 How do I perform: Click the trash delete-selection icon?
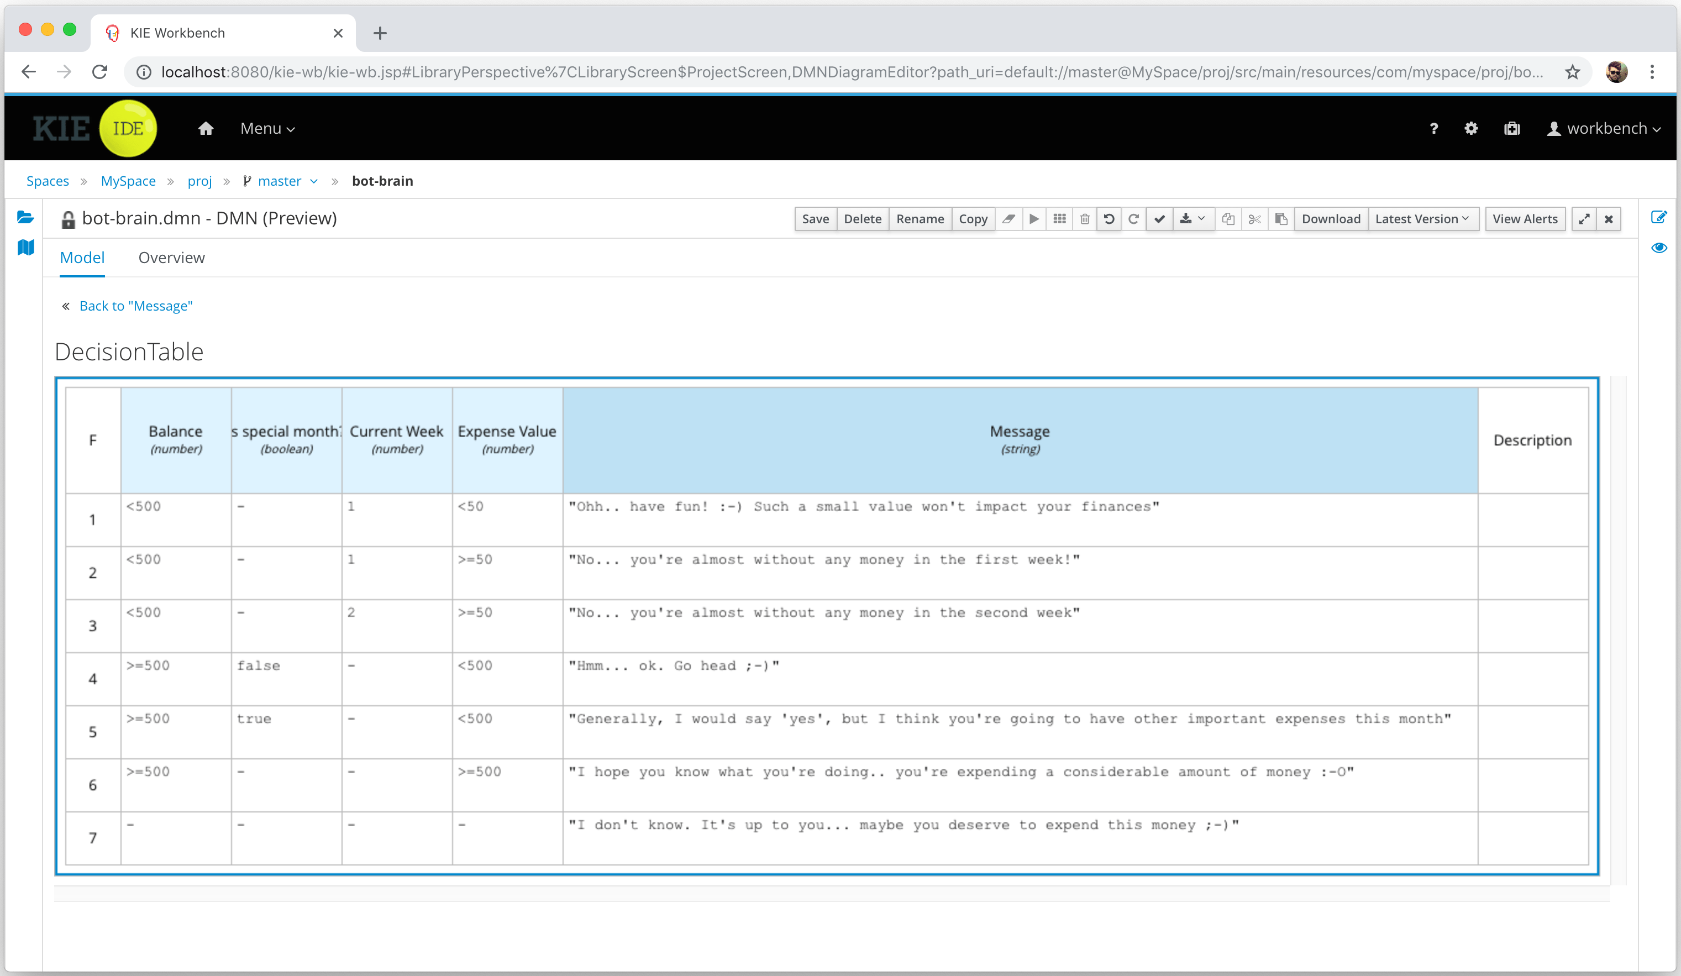(x=1085, y=219)
